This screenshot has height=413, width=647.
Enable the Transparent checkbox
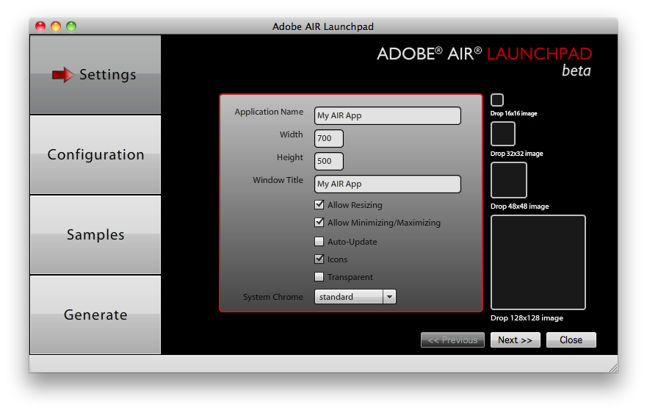[319, 277]
